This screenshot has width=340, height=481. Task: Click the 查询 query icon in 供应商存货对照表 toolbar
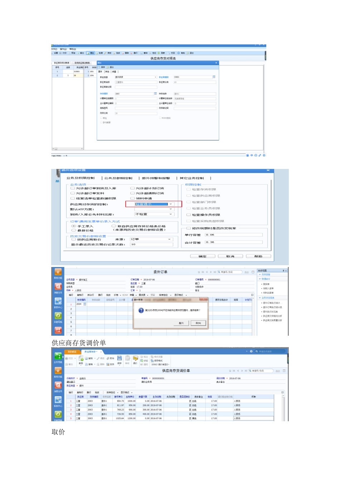tap(142, 53)
